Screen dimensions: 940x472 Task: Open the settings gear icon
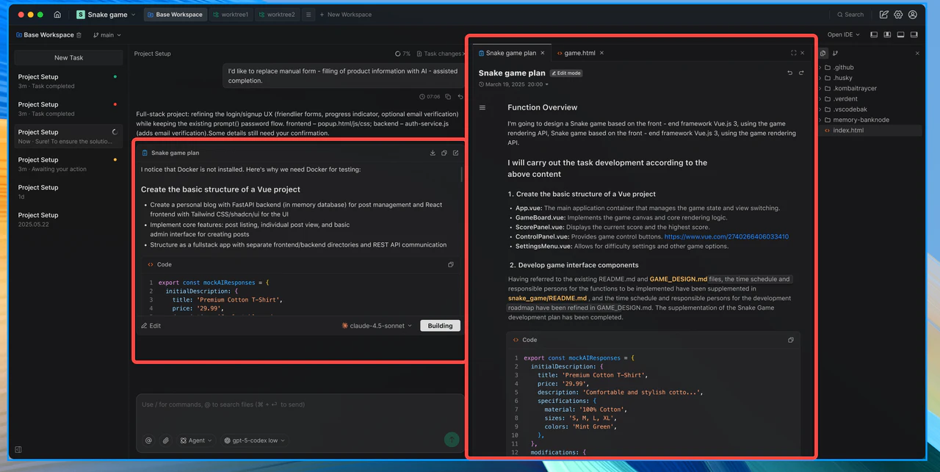click(898, 15)
